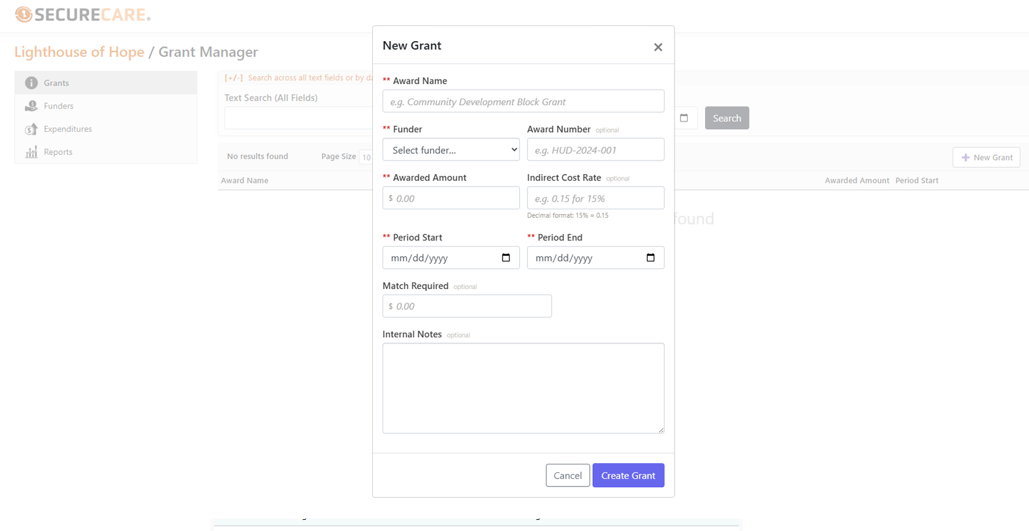Viewport: 1029px width, 531px height.
Task: Click the Decimal format hint text
Action: pos(567,215)
